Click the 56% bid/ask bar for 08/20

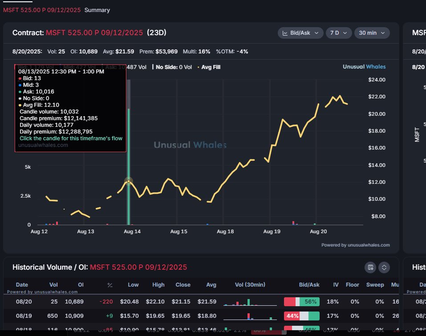point(301,302)
